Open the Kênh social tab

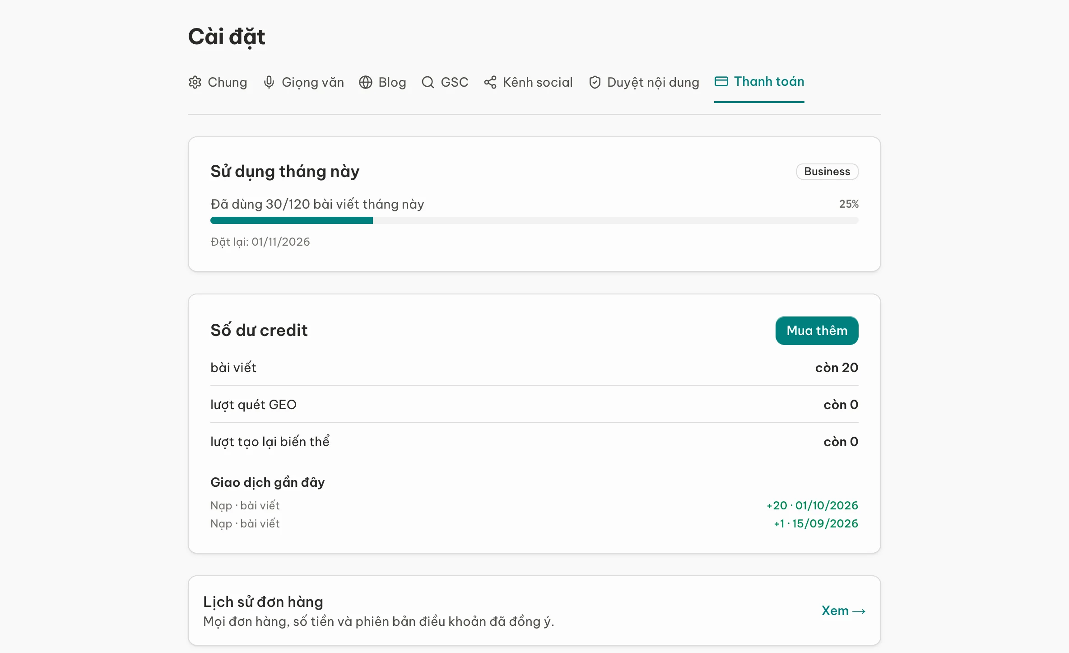click(x=528, y=82)
